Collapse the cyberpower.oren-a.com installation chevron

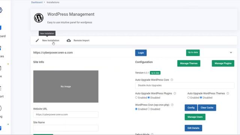[x=231, y=52]
